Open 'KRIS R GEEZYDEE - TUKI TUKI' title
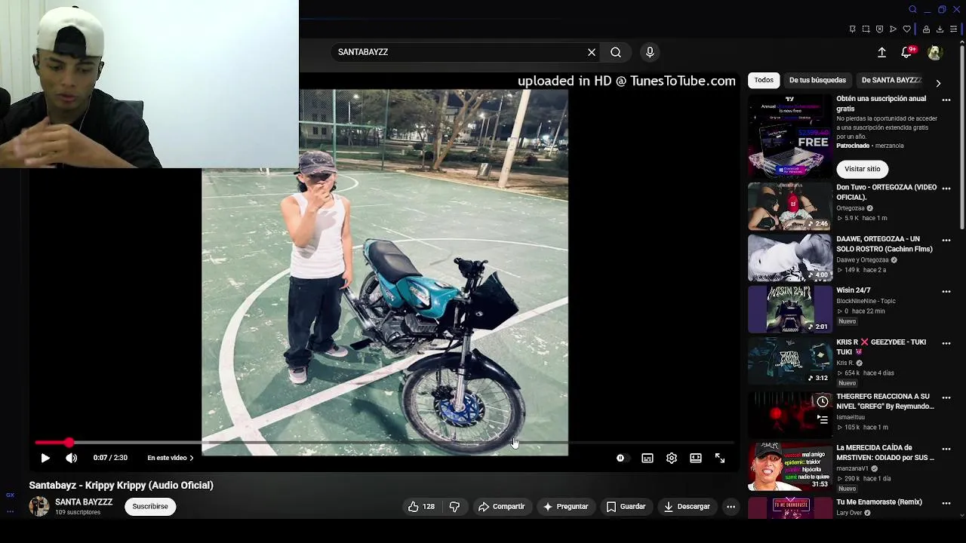 pos(881,347)
